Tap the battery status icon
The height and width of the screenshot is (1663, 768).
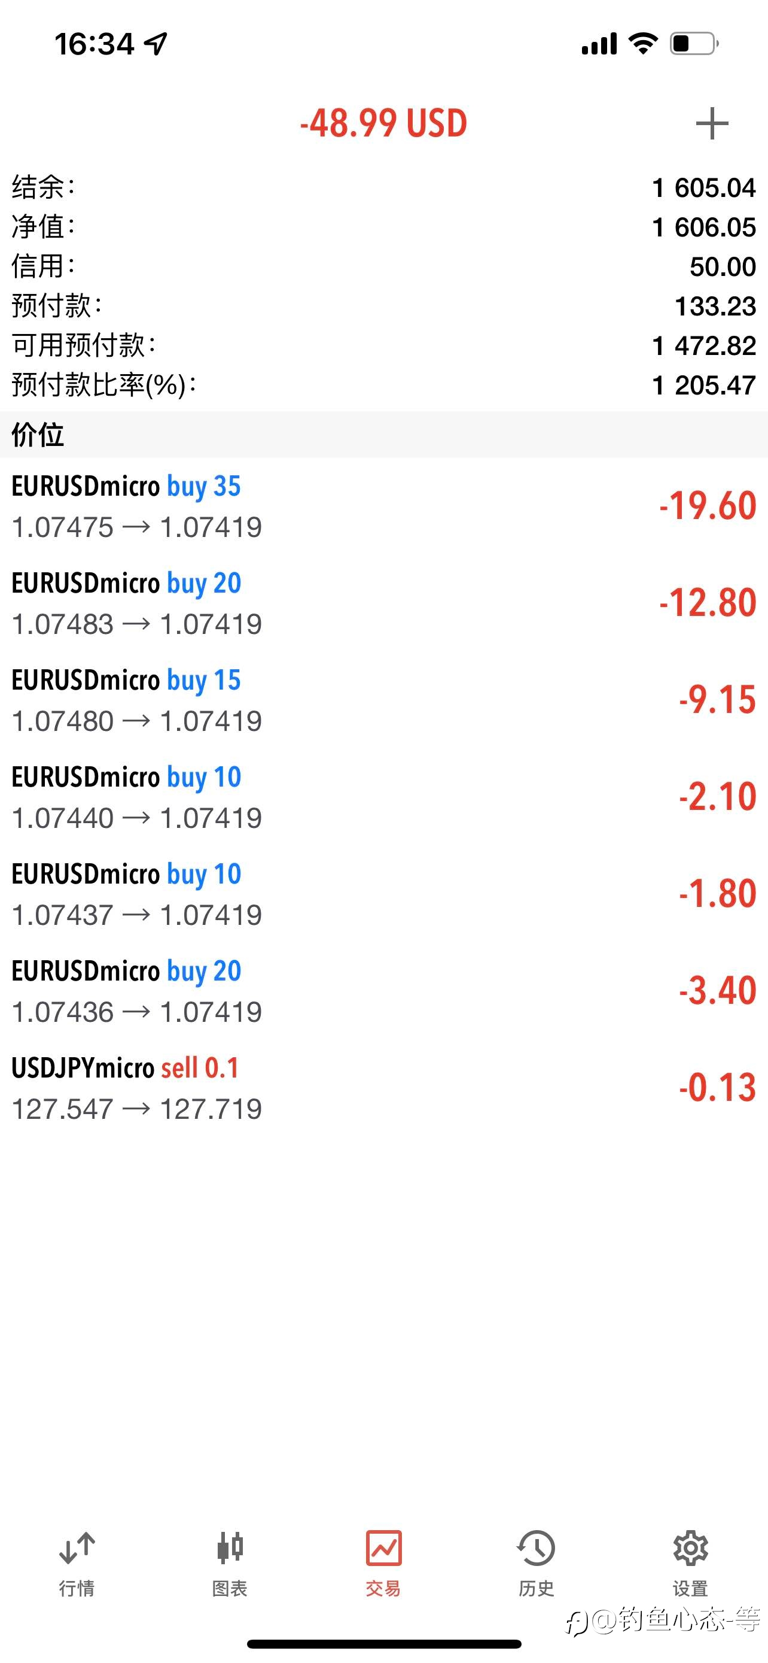(694, 44)
